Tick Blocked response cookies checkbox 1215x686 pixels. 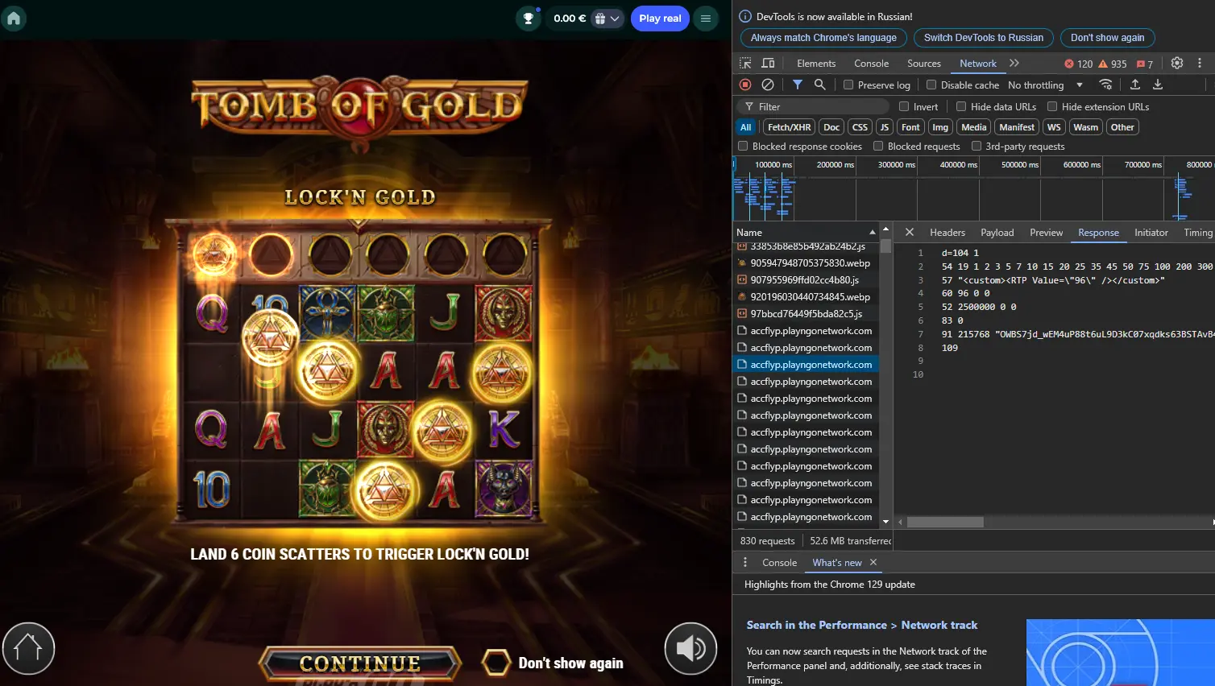click(x=743, y=146)
